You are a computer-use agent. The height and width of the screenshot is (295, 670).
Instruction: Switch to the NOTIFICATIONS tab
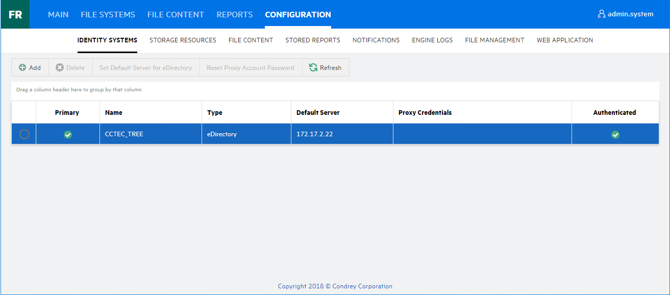click(376, 40)
